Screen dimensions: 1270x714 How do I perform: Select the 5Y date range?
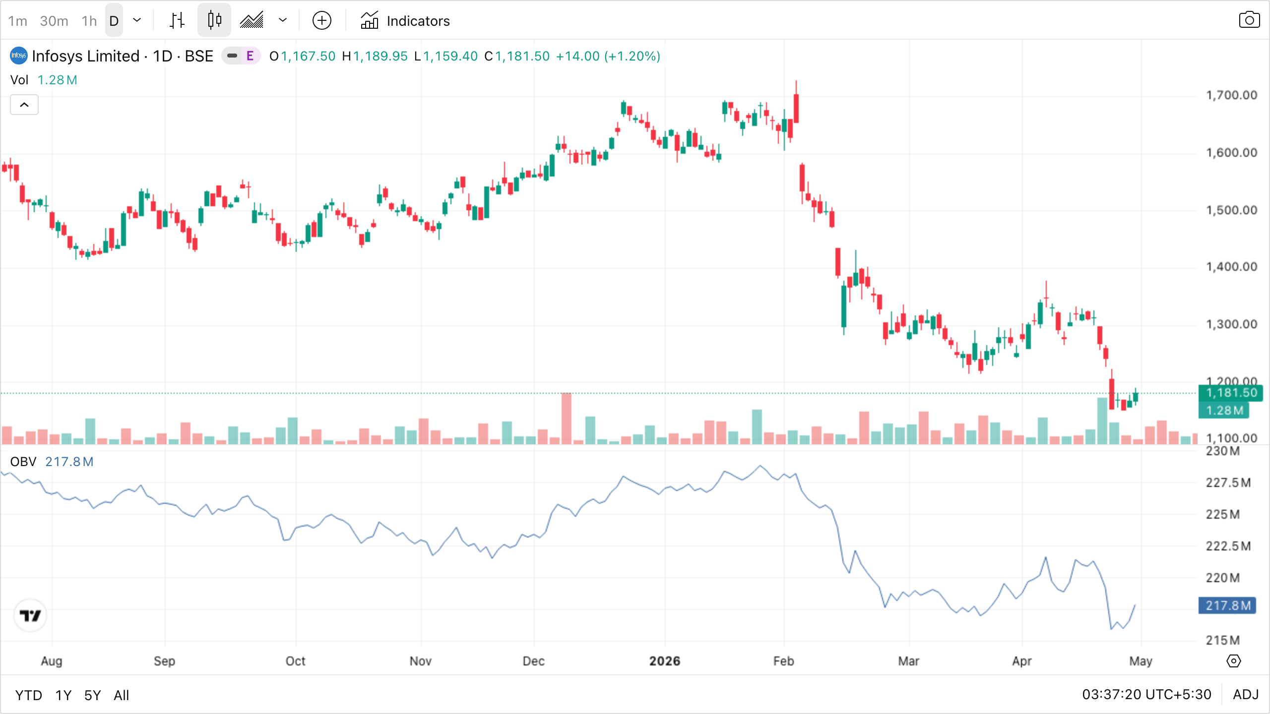(x=93, y=695)
